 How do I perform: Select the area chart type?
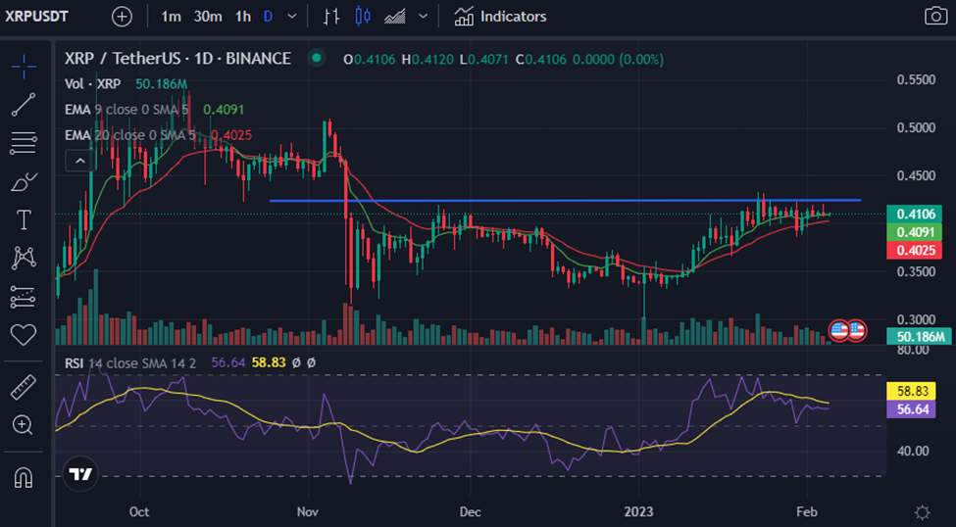[396, 17]
